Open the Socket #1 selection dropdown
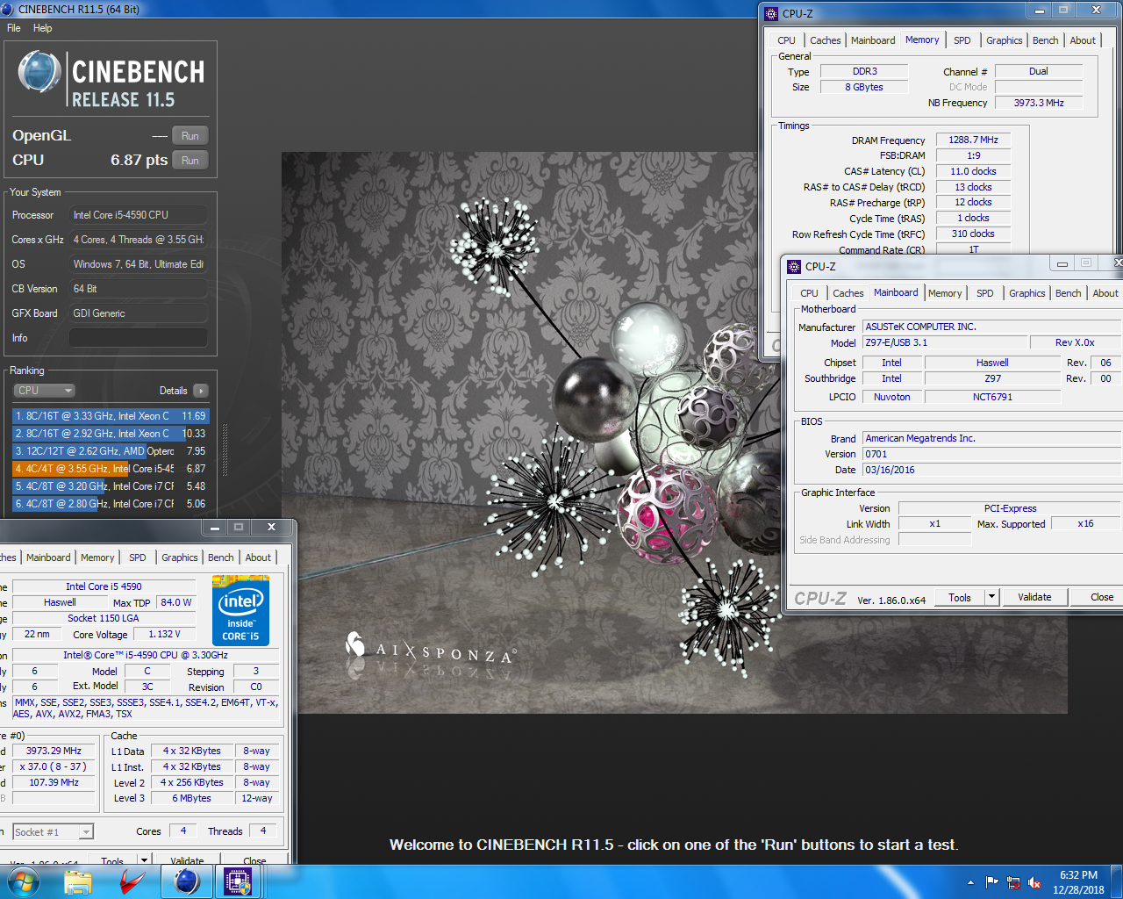The image size is (1123, 899). click(53, 831)
